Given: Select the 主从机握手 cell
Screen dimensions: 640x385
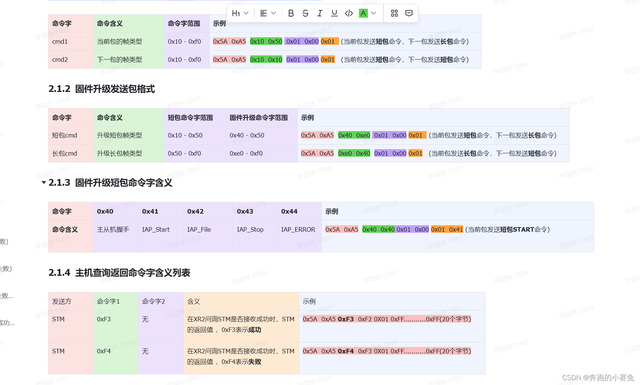Looking at the screenshot, I should pyautogui.click(x=116, y=236).
